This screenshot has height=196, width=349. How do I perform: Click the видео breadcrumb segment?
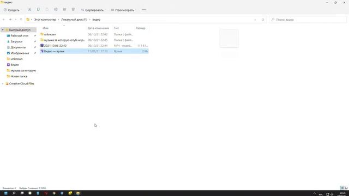pos(97,20)
